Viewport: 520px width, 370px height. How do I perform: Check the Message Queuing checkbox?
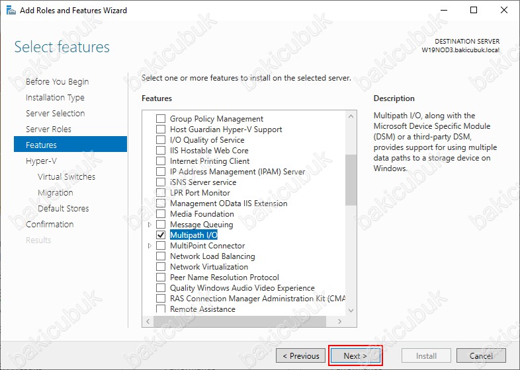coord(161,225)
